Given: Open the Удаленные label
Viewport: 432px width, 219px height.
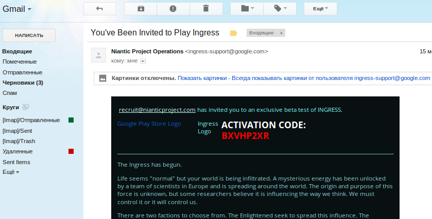Looking at the screenshot, I should 18,151.
